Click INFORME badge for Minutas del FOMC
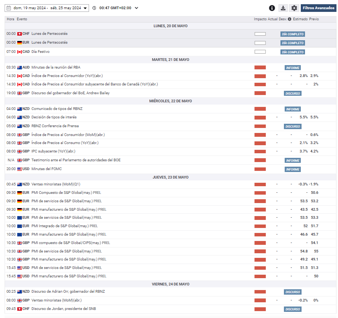Viewport: 338px width, 318px height. [293, 169]
